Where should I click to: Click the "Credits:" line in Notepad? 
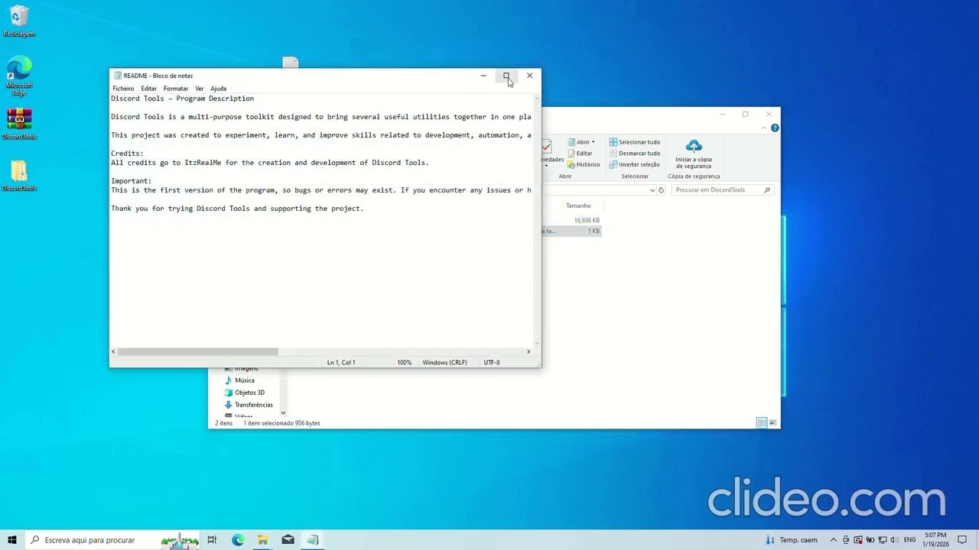[127, 154]
